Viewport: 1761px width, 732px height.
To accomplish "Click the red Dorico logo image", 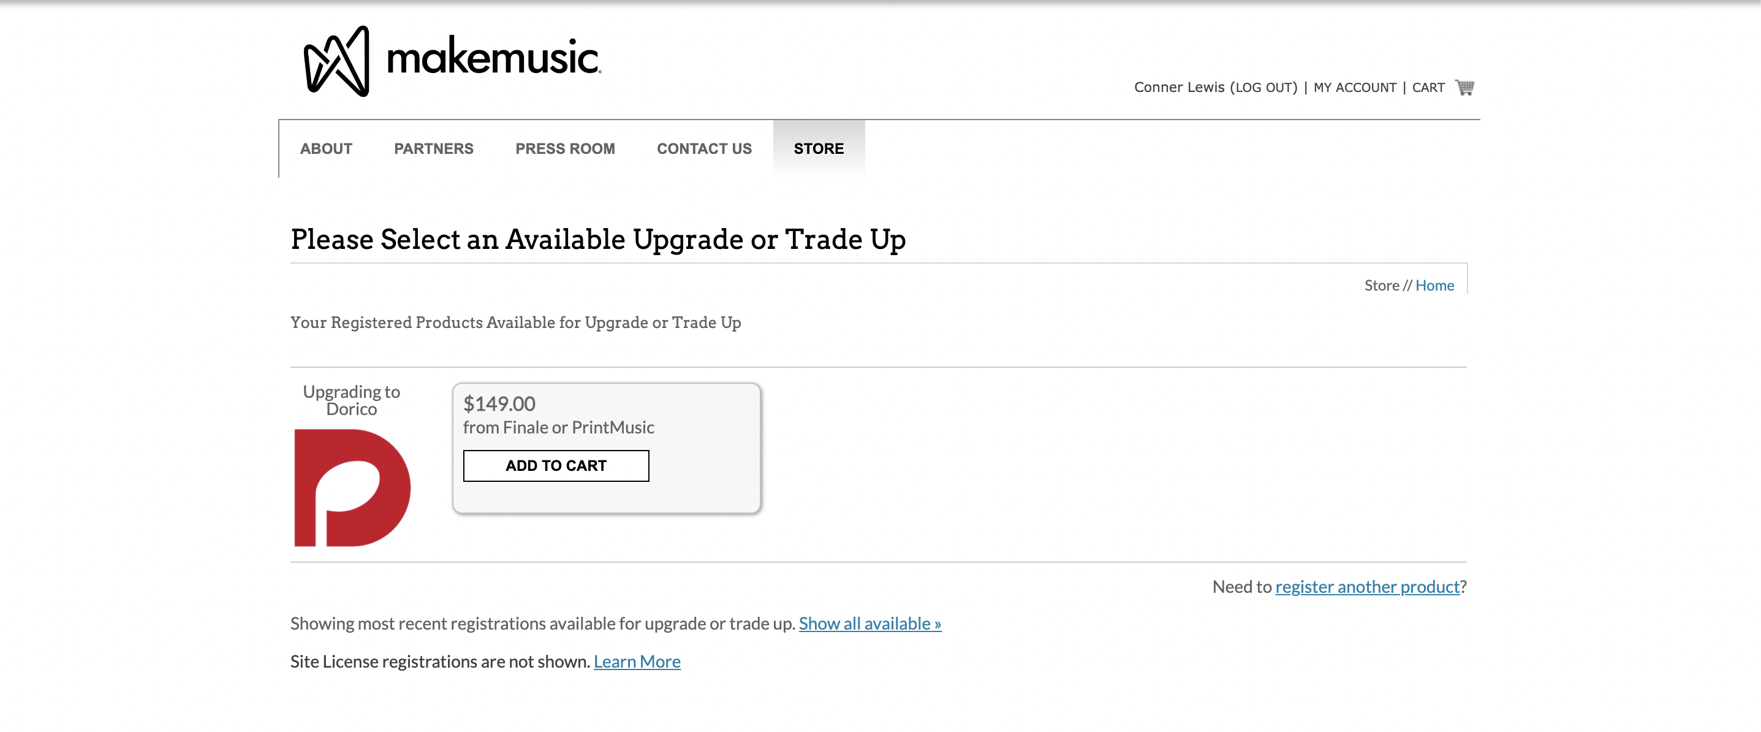I will tap(352, 488).
